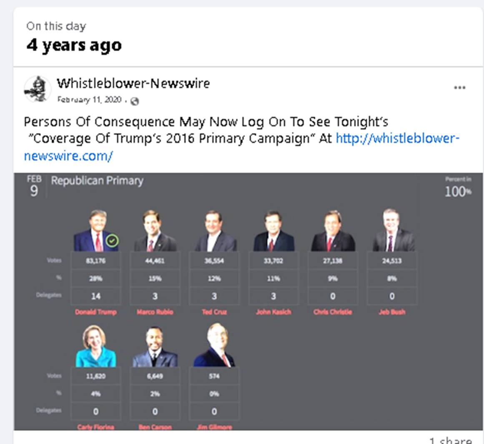Click Jeb Bush's candidate photo
The width and height of the screenshot is (484, 444).
[x=393, y=230]
